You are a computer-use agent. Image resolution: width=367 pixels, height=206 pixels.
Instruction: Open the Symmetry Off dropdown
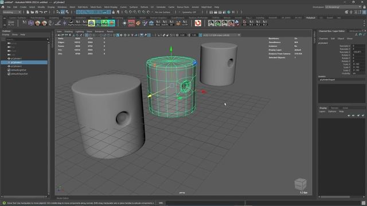coord(190,12)
